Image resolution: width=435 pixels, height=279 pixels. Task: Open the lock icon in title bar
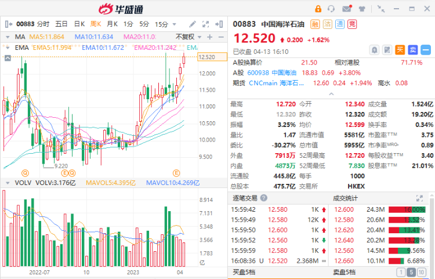click(x=318, y=9)
